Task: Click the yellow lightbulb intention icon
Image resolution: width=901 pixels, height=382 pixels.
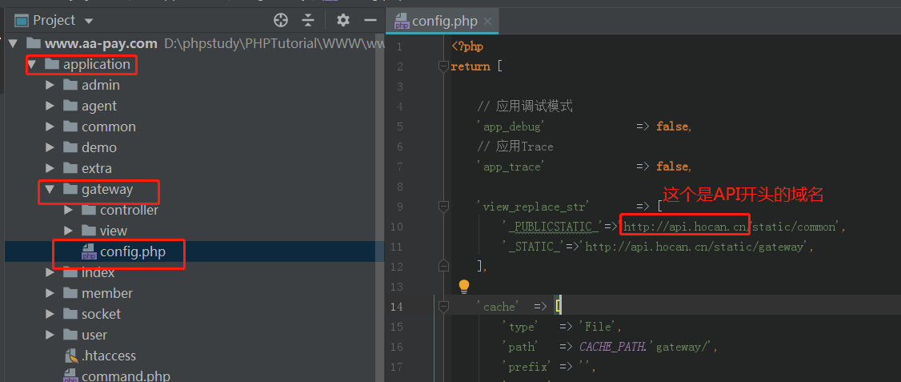Action: (464, 286)
